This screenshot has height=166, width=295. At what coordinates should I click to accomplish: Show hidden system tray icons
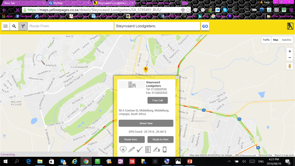point(229,161)
